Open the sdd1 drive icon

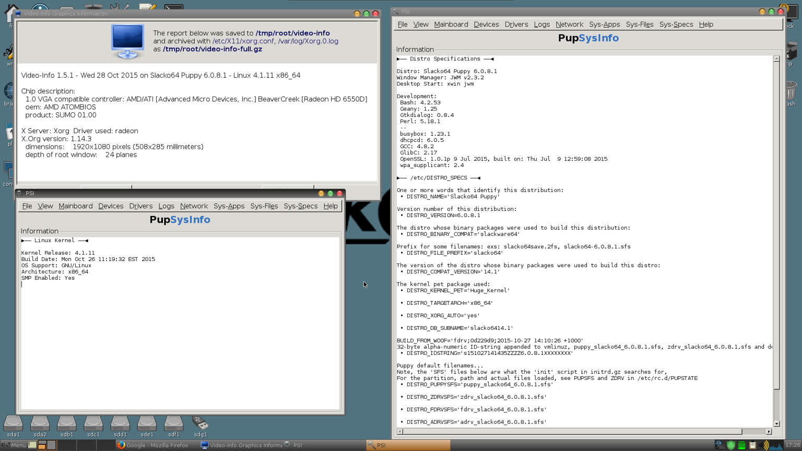(x=120, y=423)
